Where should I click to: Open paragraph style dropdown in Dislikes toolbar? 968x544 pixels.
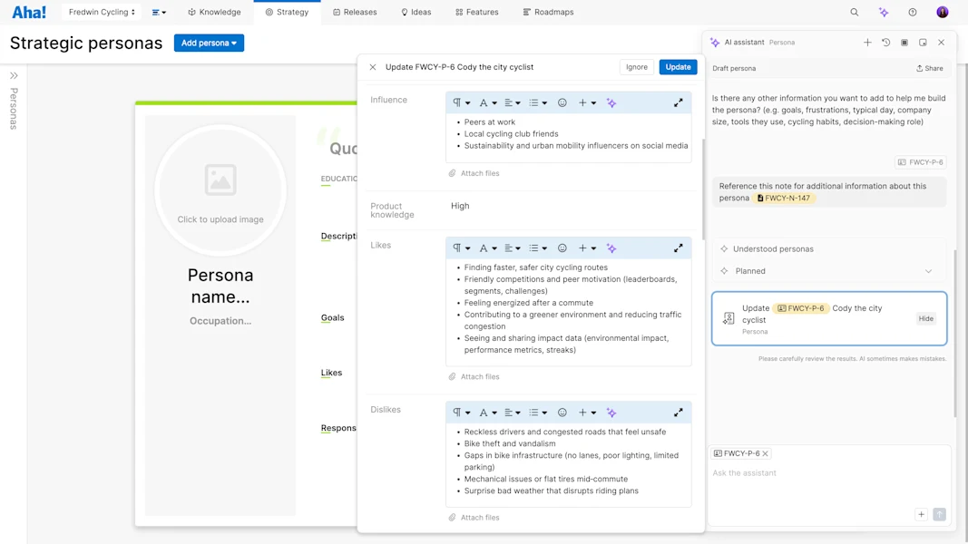point(461,413)
